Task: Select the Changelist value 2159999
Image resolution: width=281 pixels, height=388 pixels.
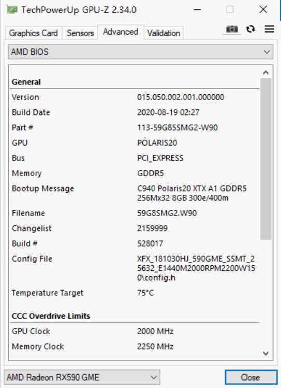Action: click(x=152, y=228)
